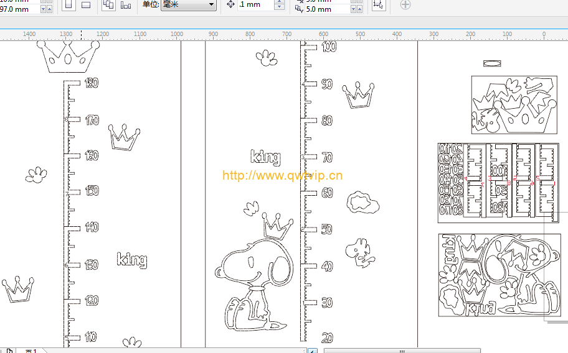Select the crown parts cutting layout panel
Screen dimensions: 568x353
514,105
